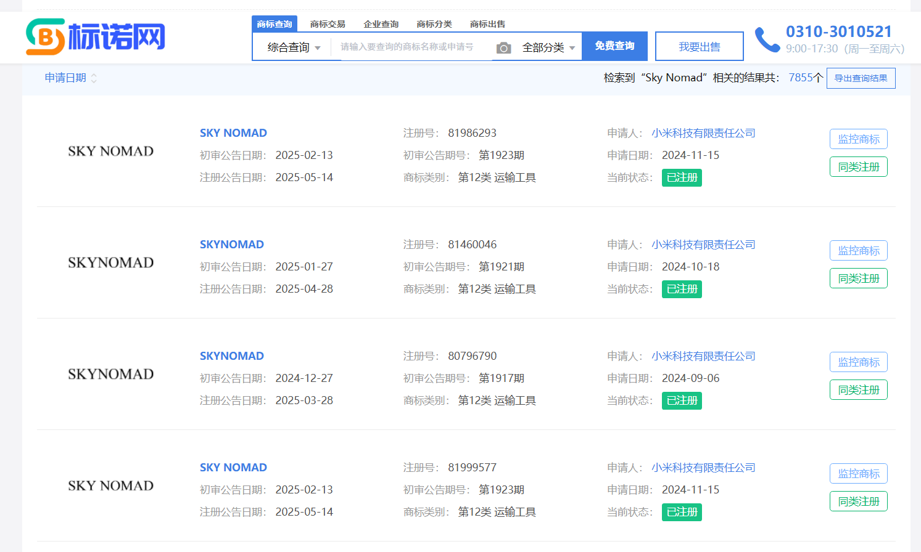This screenshot has width=921, height=552.
Task: Open the 全部分类 category dropdown
Action: point(548,47)
